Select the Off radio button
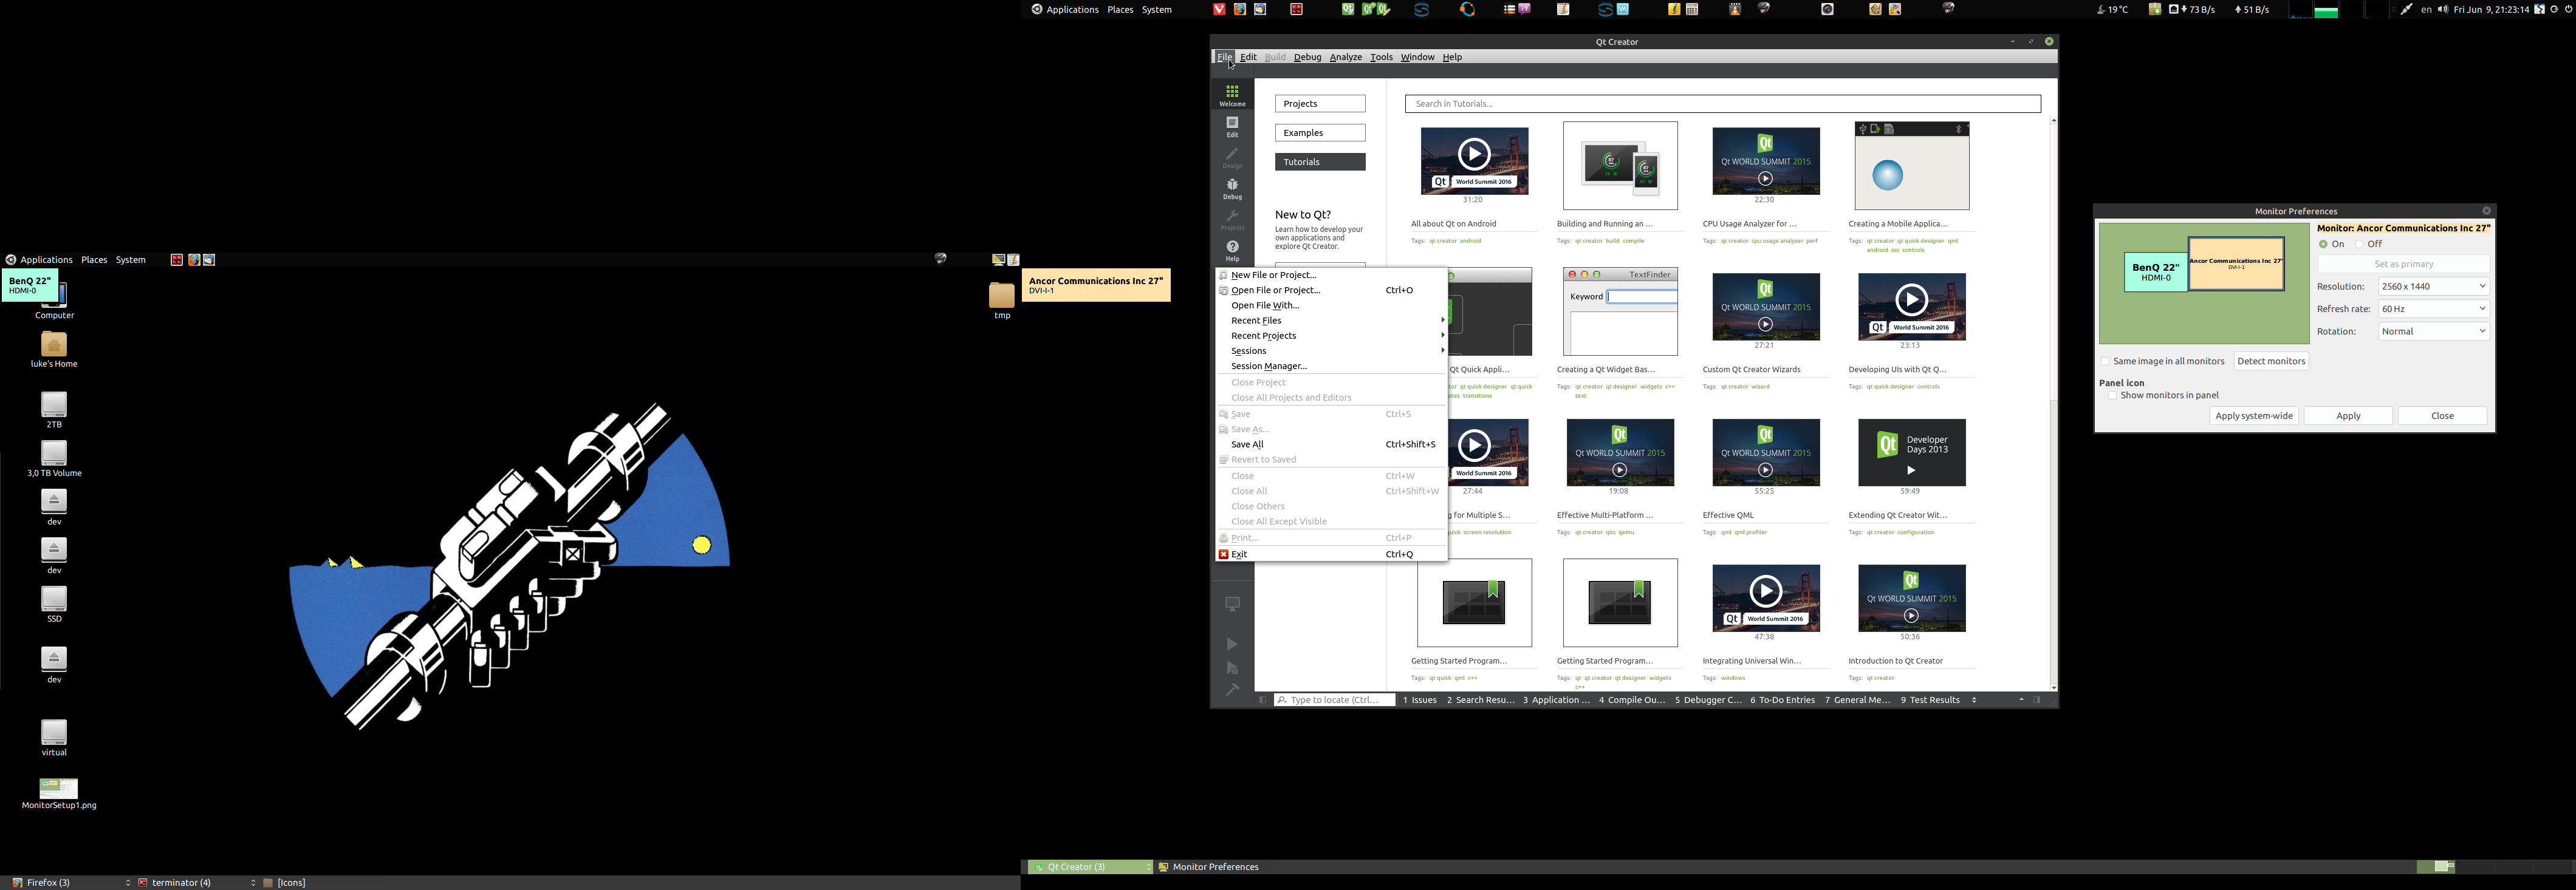2576x890 pixels. coord(2359,245)
